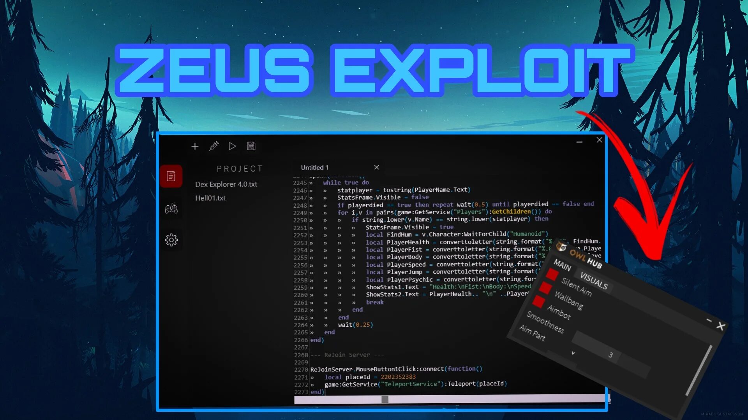Switch to the VISUALS tab in Owl Hub
This screenshot has height=420, width=748.
594,281
